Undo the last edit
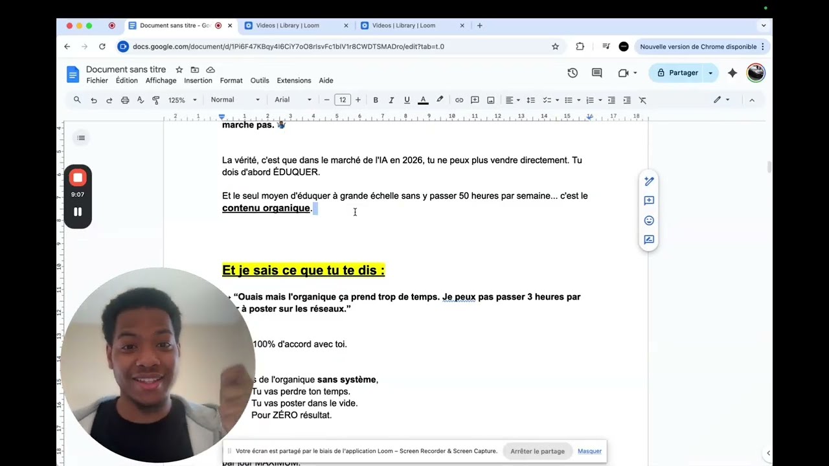This screenshot has height=466, width=829. click(x=94, y=100)
